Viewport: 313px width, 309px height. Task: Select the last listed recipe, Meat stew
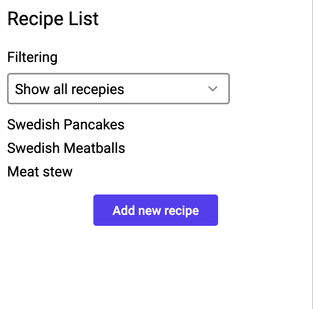[40, 172]
